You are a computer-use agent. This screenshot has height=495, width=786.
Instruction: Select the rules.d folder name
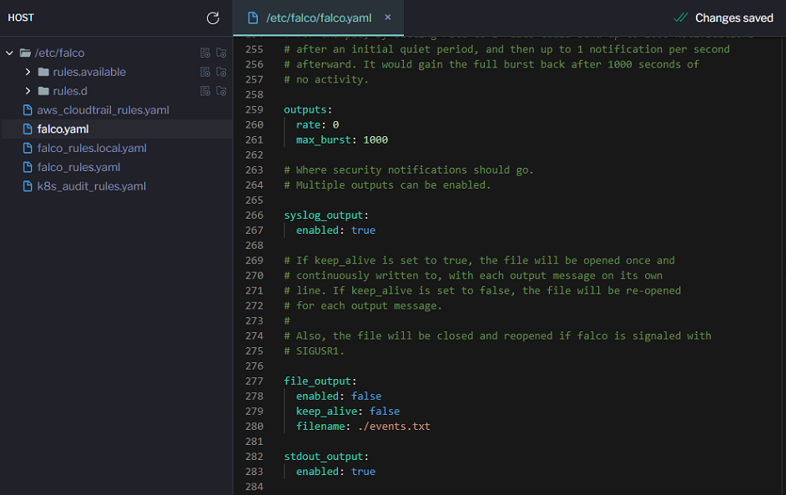coord(70,91)
